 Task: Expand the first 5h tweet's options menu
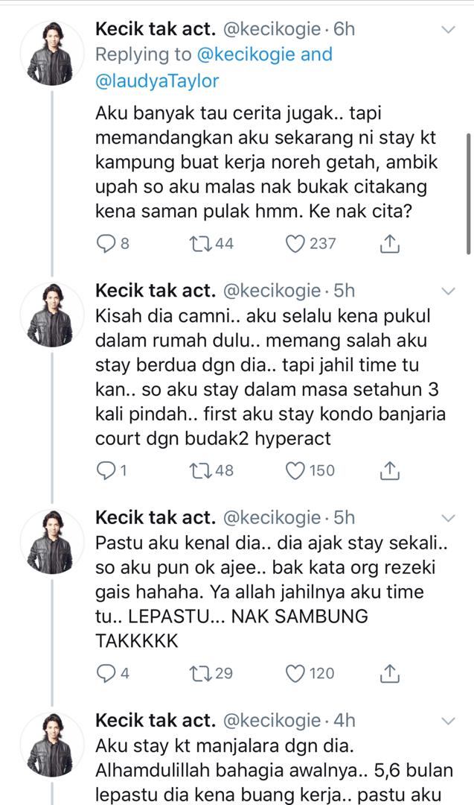pos(449,290)
